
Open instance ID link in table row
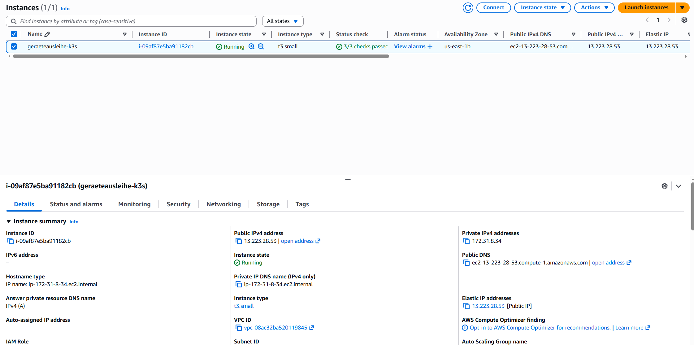click(166, 46)
